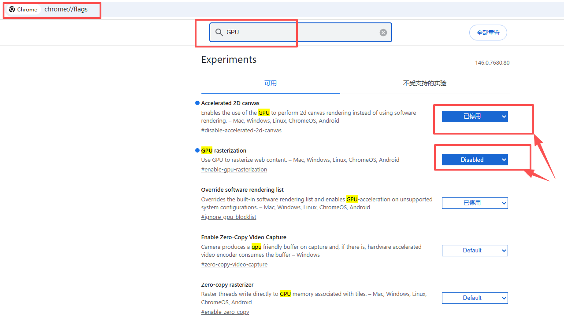
Task: Switch to the 可用 tab
Action: (271, 83)
